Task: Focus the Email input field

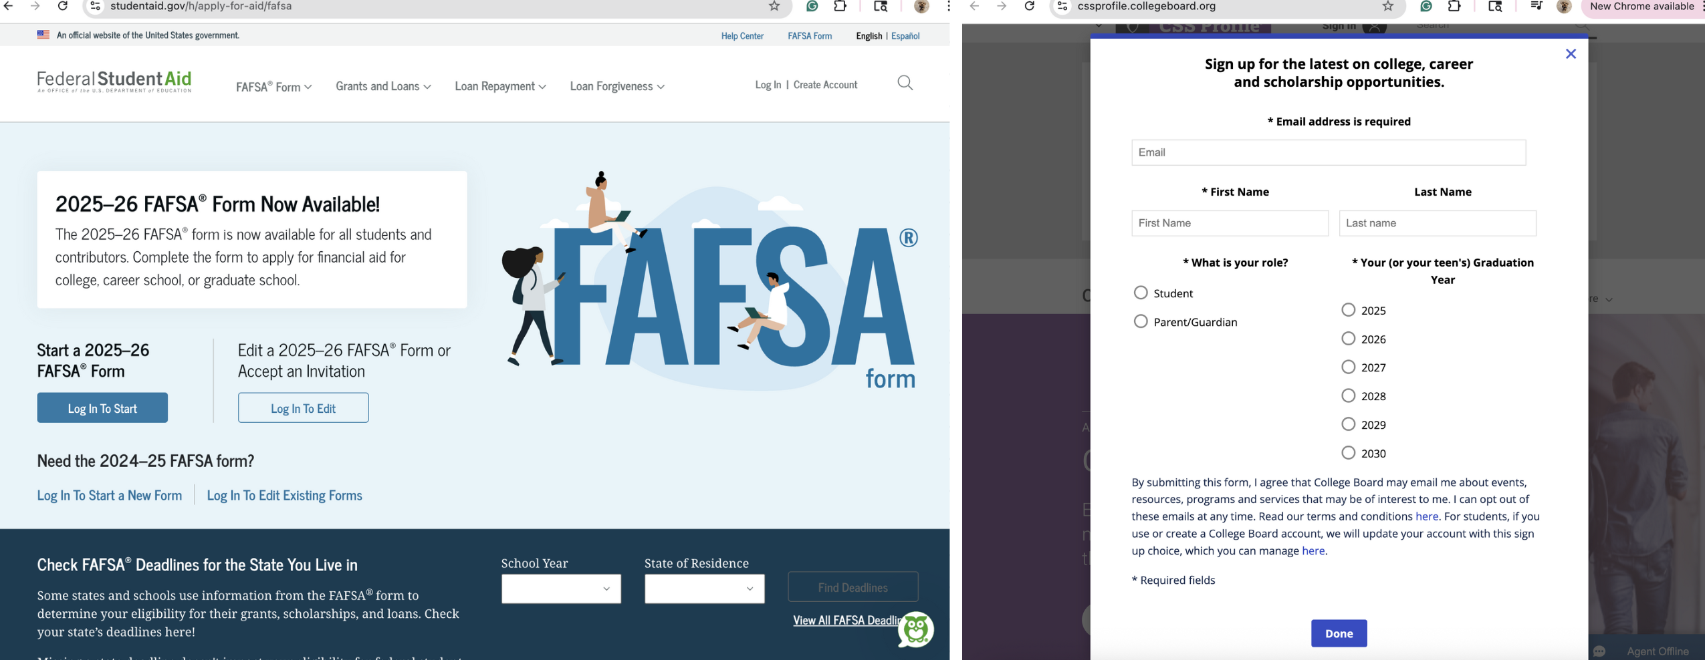Action: tap(1329, 152)
